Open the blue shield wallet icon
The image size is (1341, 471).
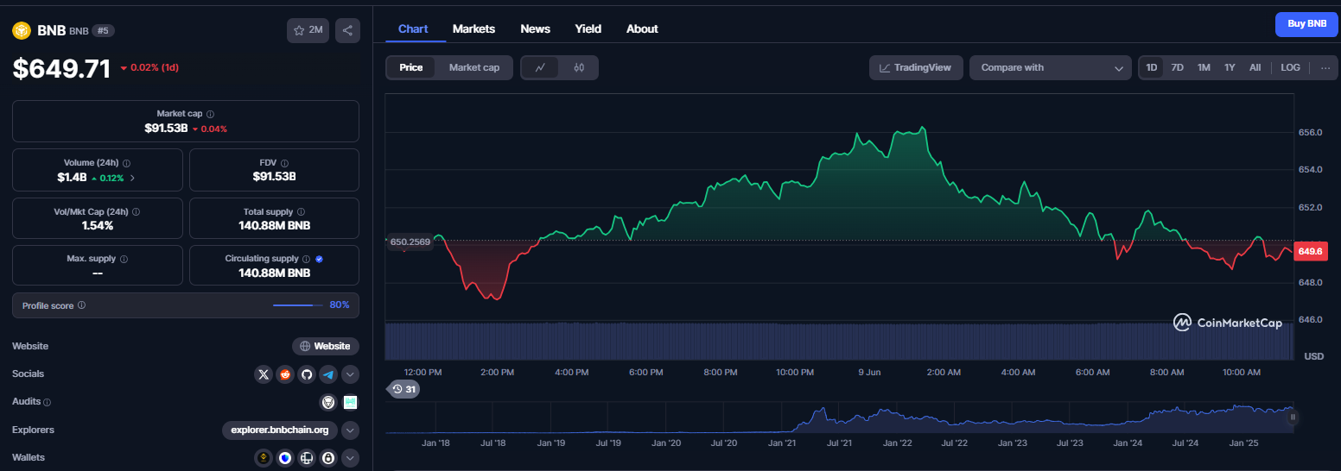(285, 458)
